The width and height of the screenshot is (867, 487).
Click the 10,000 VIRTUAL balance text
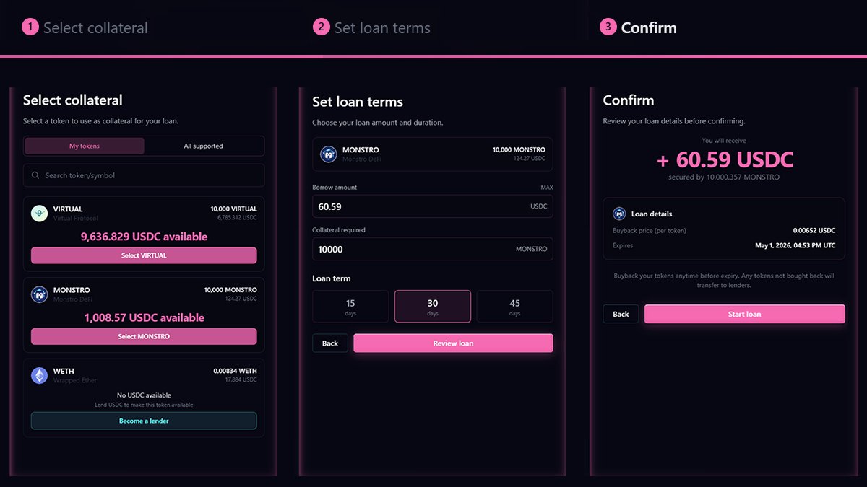(x=233, y=209)
